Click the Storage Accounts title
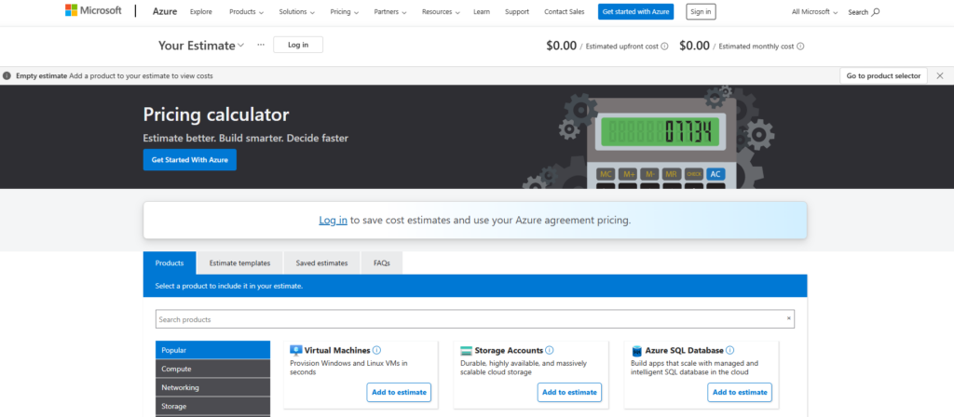Viewport: 954px width, 417px height. coord(509,350)
